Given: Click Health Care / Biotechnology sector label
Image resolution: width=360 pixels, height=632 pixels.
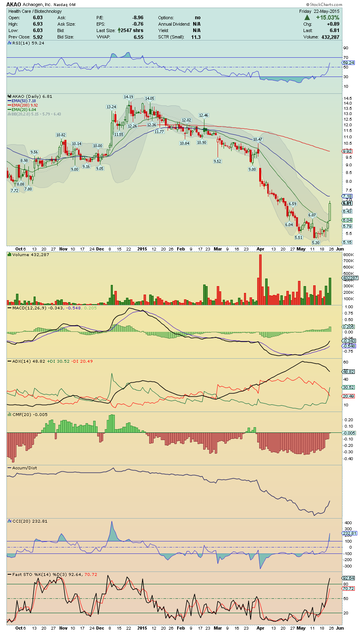Looking at the screenshot, I should tap(35, 11).
